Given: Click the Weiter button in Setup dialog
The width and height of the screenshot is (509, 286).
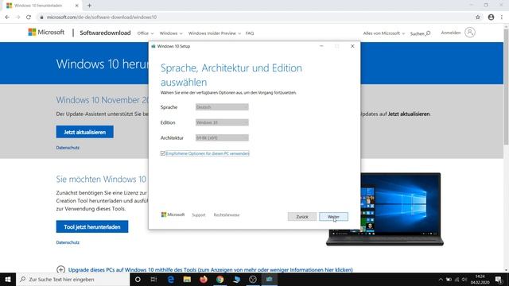Looking at the screenshot, I should (x=333, y=217).
